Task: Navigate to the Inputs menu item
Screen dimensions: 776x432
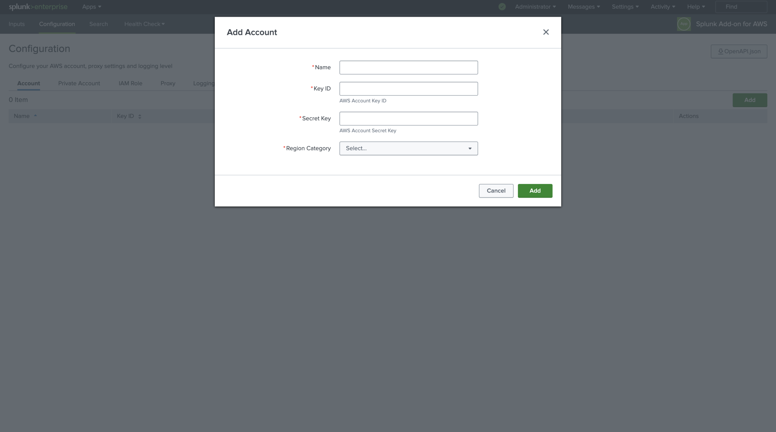Action: (x=16, y=24)
